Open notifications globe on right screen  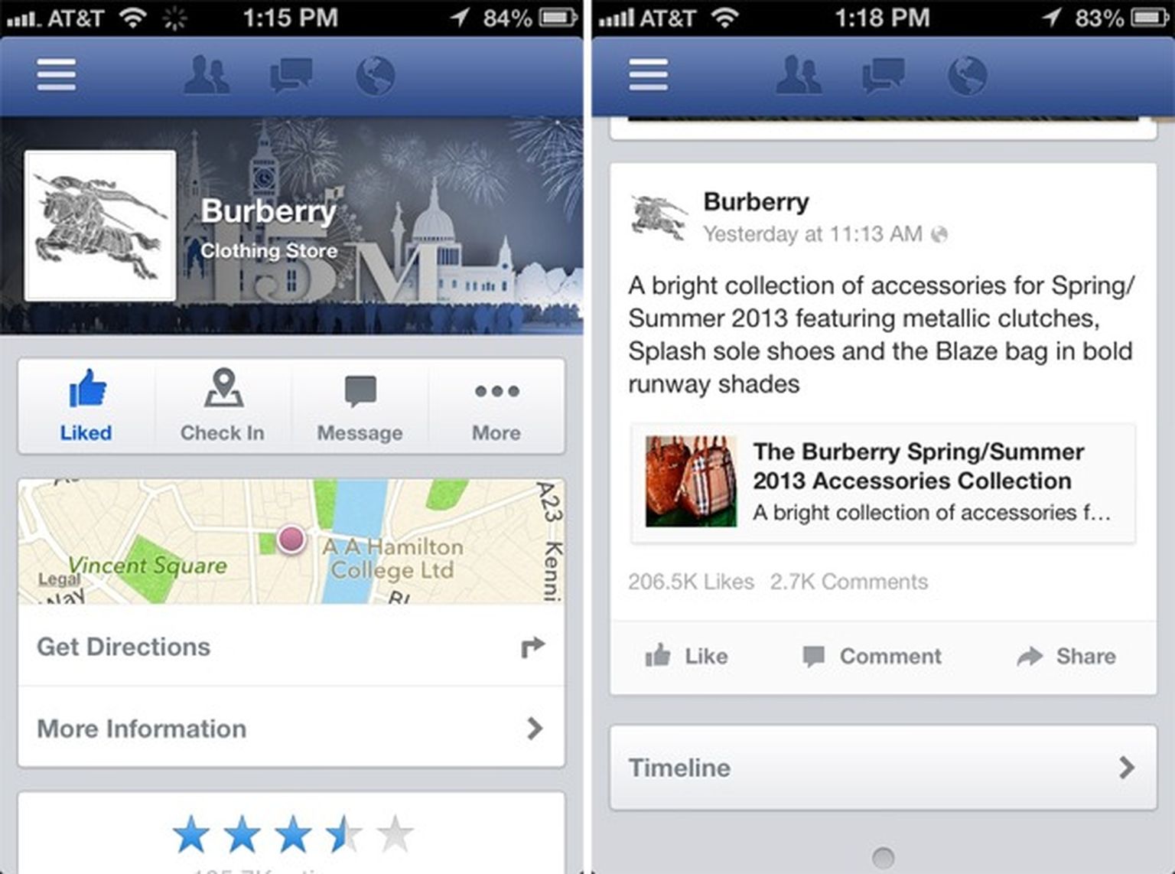click(968, 76)
